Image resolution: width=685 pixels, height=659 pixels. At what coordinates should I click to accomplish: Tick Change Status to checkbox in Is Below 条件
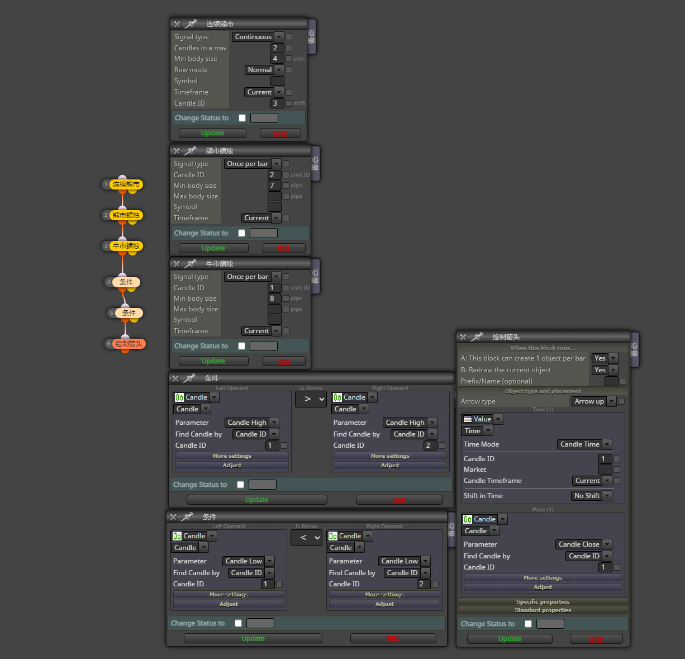click(238, 623)
